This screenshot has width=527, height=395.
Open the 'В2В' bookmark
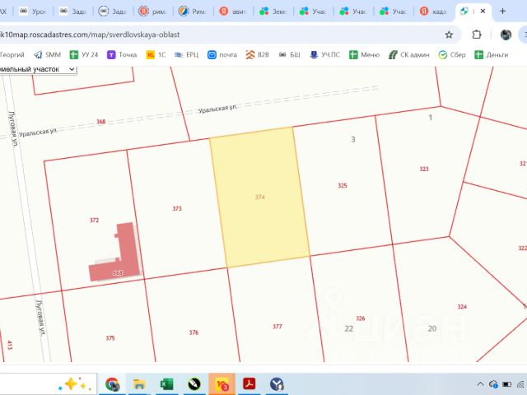click(x=257, y=55)
